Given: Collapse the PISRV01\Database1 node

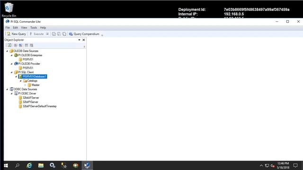Looking at the screenshot, I should click(16, 76).
